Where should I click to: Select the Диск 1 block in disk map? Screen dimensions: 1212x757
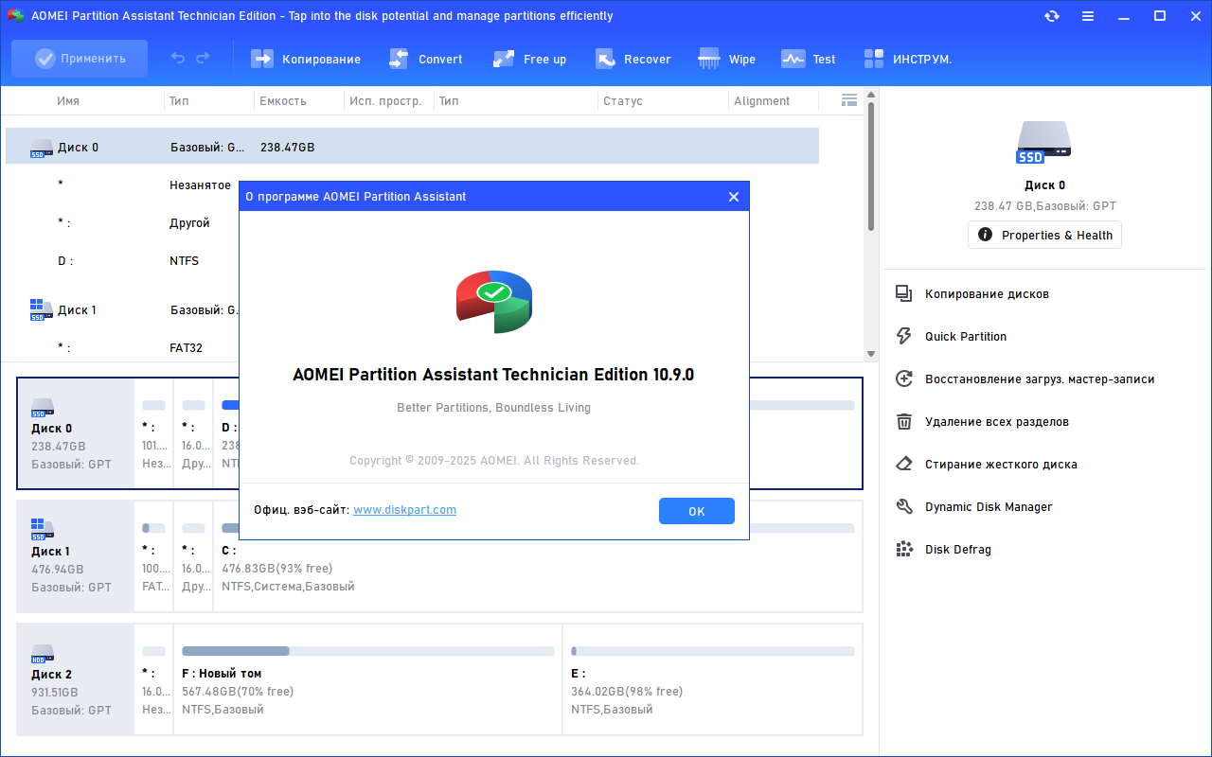76,556
